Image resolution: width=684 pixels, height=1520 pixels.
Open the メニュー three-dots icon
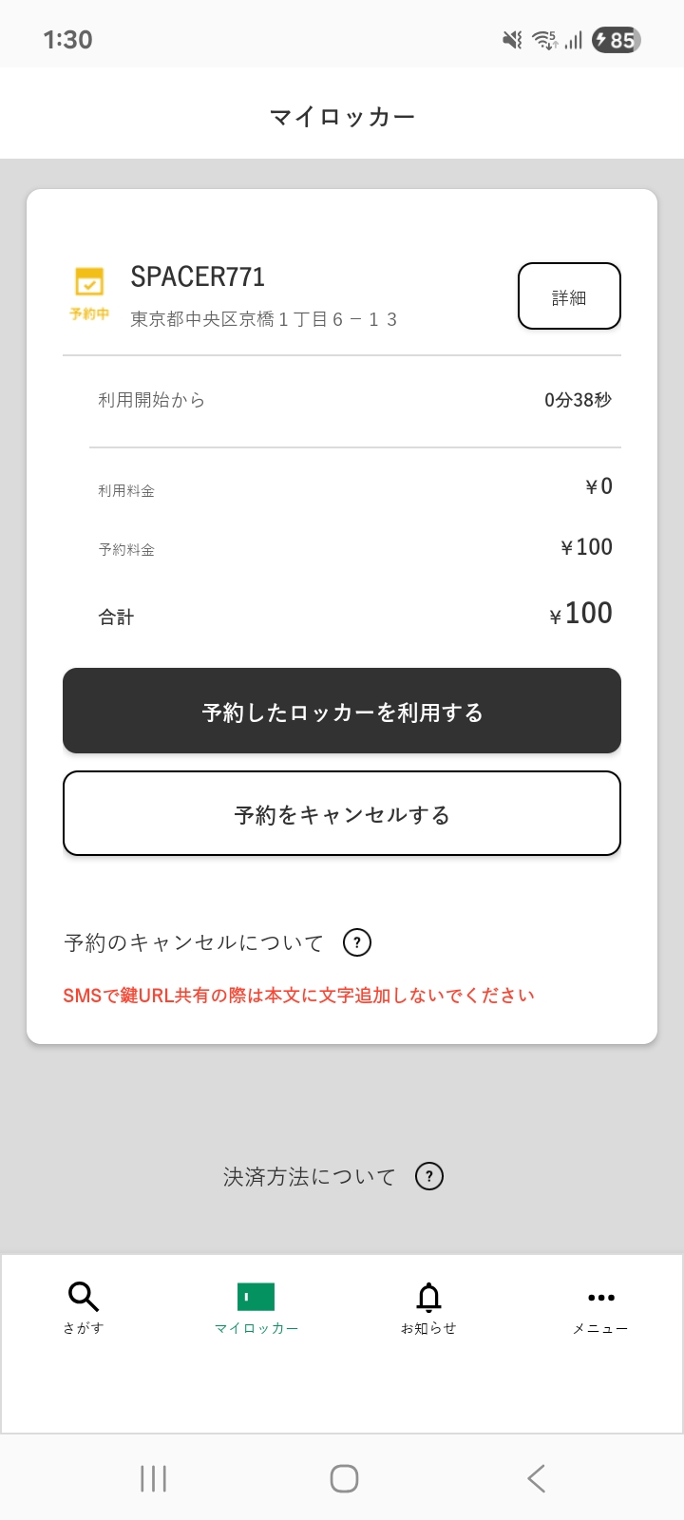(x=600, y=1297)
